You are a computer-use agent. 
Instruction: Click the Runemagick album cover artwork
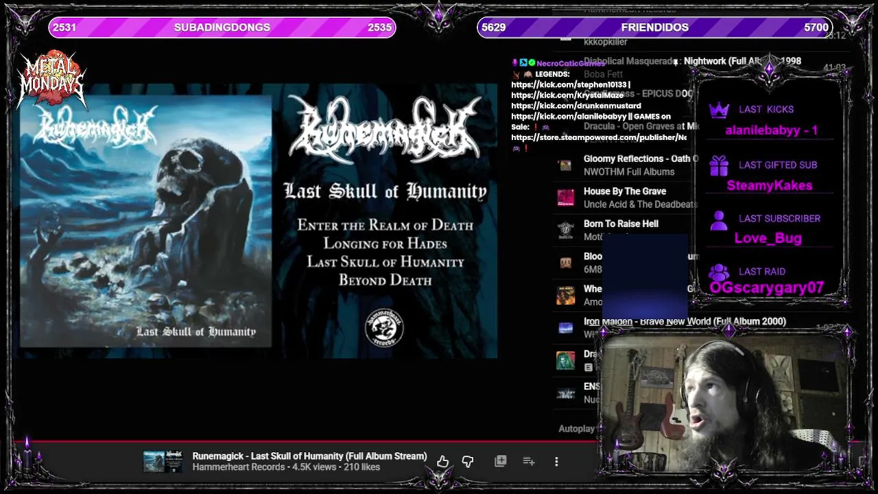[145, 221]
